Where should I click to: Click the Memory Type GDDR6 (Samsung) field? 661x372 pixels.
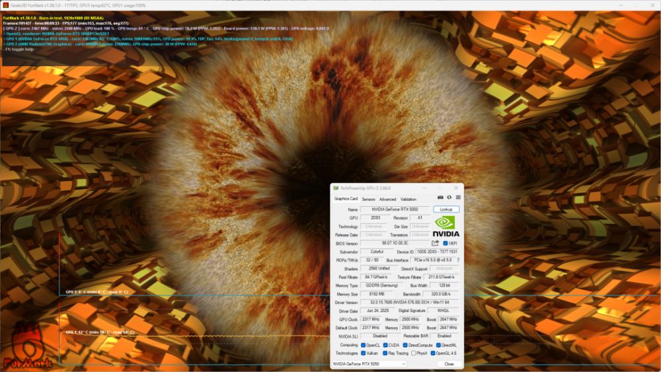tap(381, 285)
